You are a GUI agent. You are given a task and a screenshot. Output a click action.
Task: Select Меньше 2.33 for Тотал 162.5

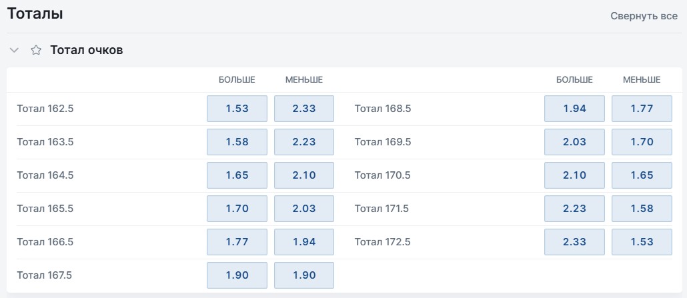pyautogui.click(x=304, y=109)
